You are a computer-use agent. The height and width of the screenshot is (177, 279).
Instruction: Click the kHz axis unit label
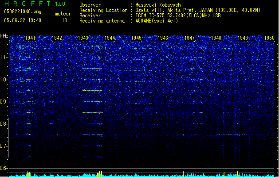4,36
